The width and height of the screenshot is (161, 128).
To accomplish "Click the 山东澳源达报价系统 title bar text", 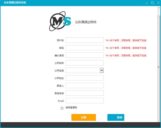I will tap(15, 3).
